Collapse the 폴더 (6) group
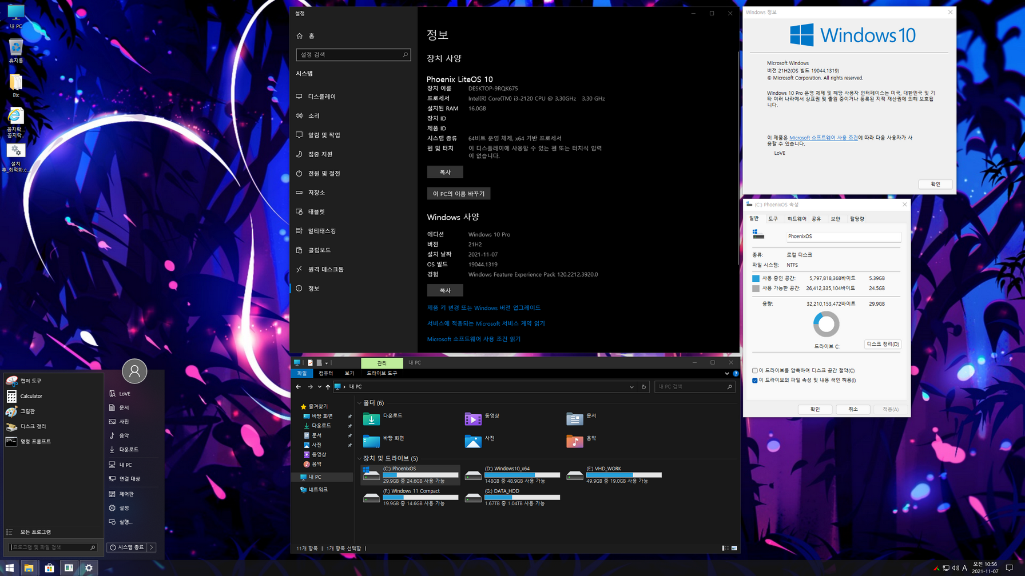The image size is (1025, 576). point(359,403)
